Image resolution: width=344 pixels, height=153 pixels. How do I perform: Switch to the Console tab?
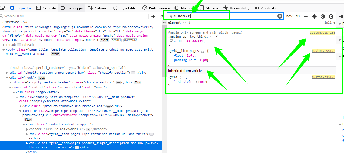click(x=46, y=8)
